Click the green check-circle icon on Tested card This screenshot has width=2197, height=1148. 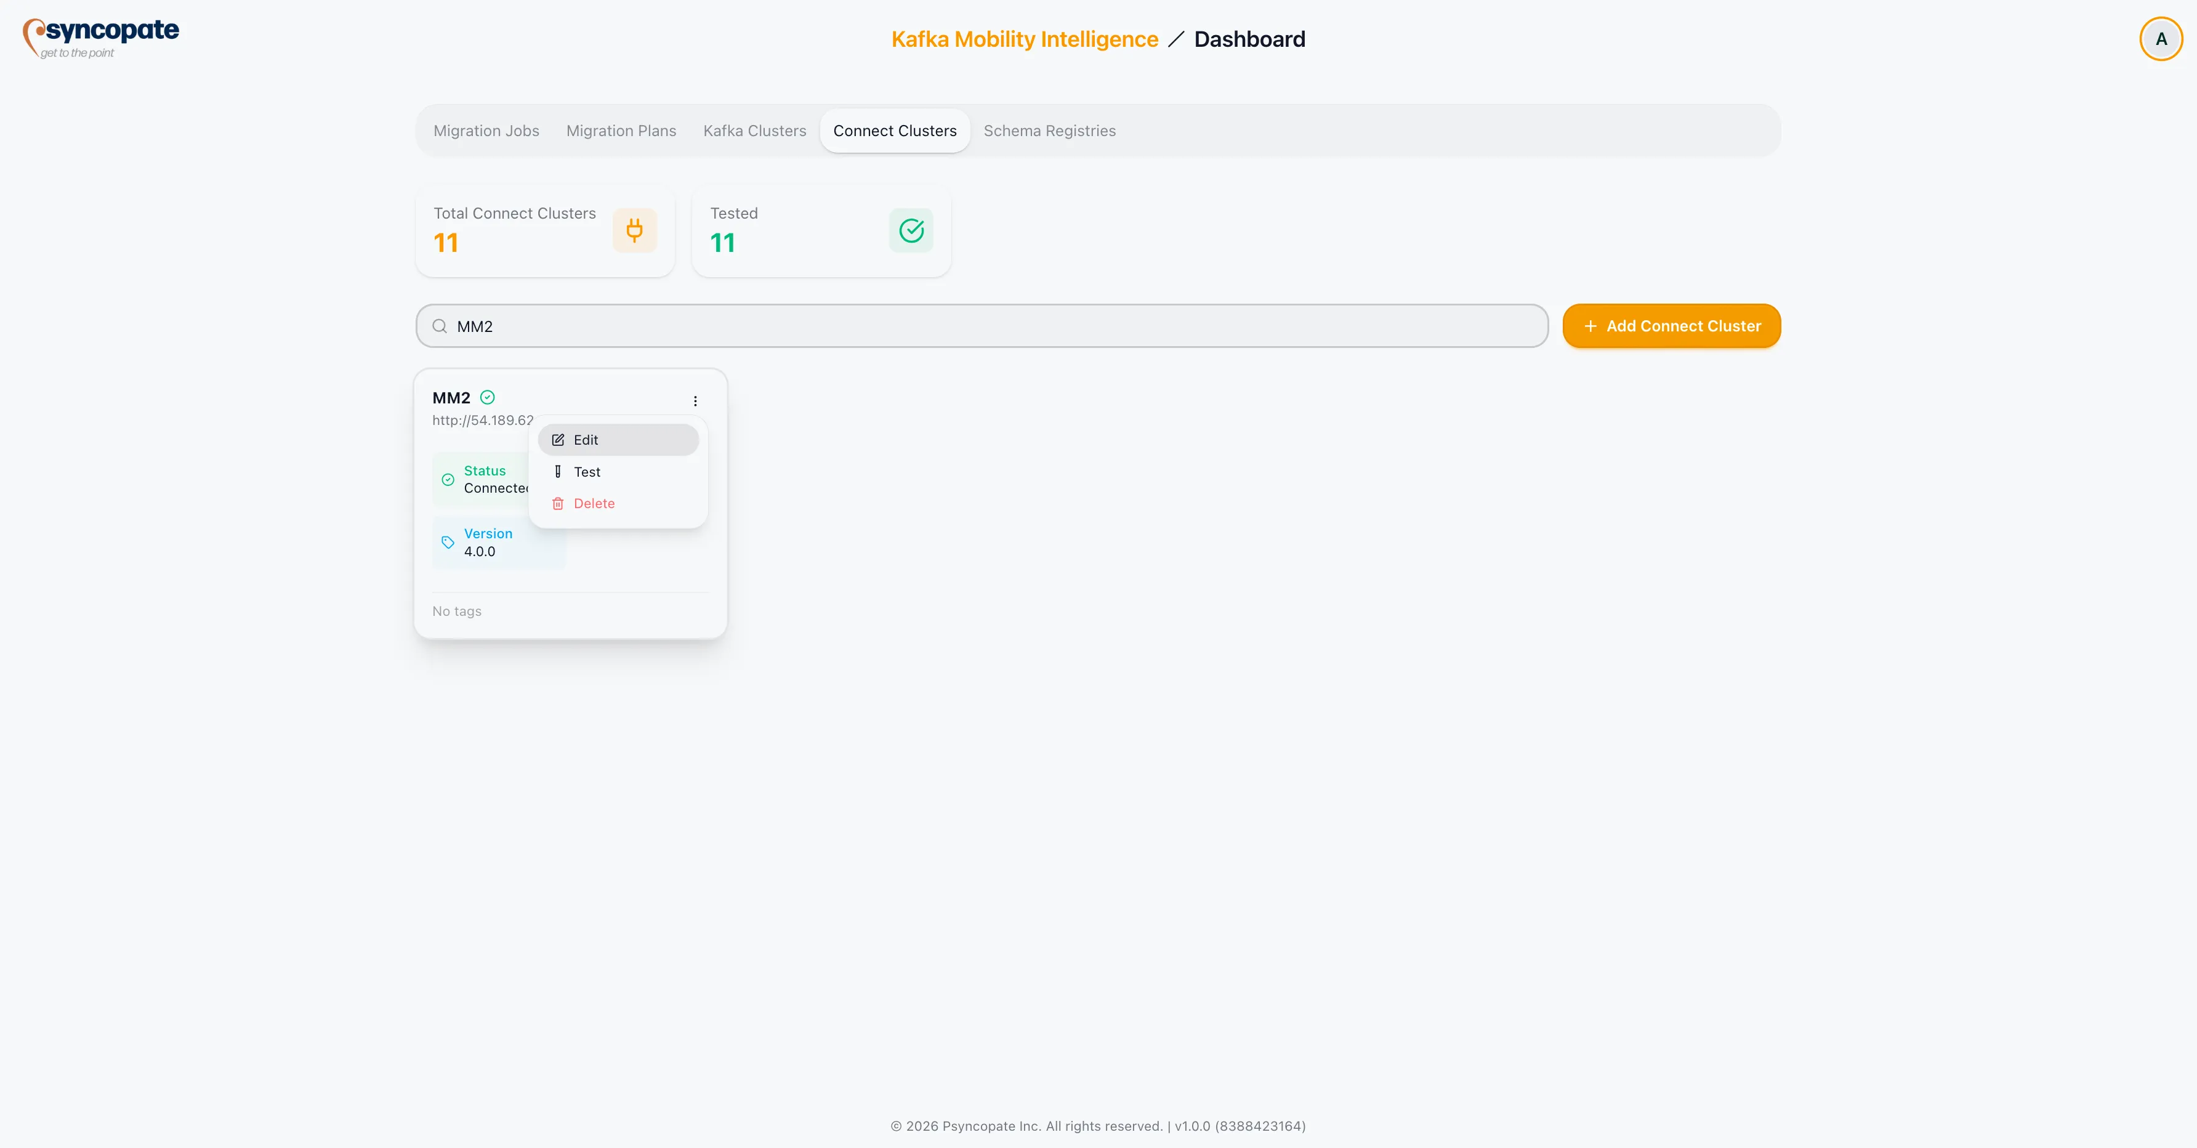click(x=910, y=230)
